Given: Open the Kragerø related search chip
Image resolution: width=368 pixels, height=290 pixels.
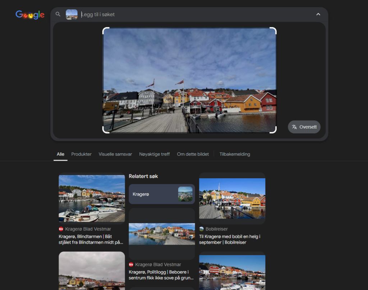Looking at the screenshot, I should [162, 194].
